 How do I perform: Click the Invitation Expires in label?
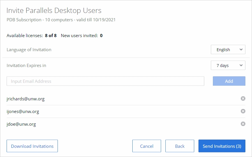(x=26, y=65)
